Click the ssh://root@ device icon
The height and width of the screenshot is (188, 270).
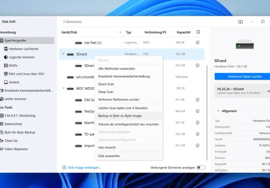(70, 77)
